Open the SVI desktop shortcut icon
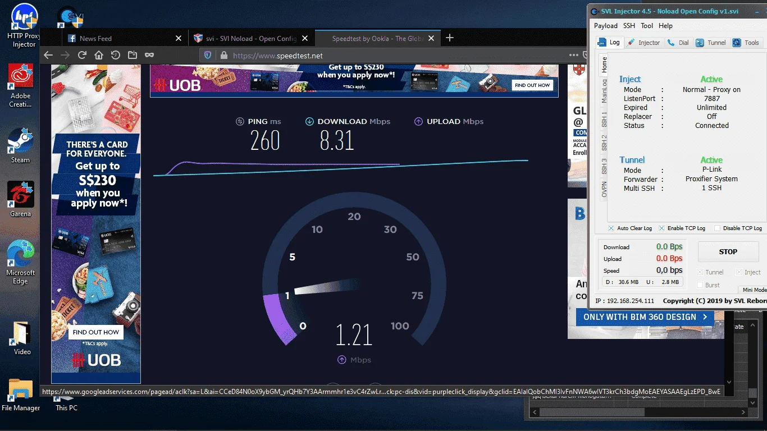Image resolution: width=767 pixels, height=431 pixels. point(71,17)
